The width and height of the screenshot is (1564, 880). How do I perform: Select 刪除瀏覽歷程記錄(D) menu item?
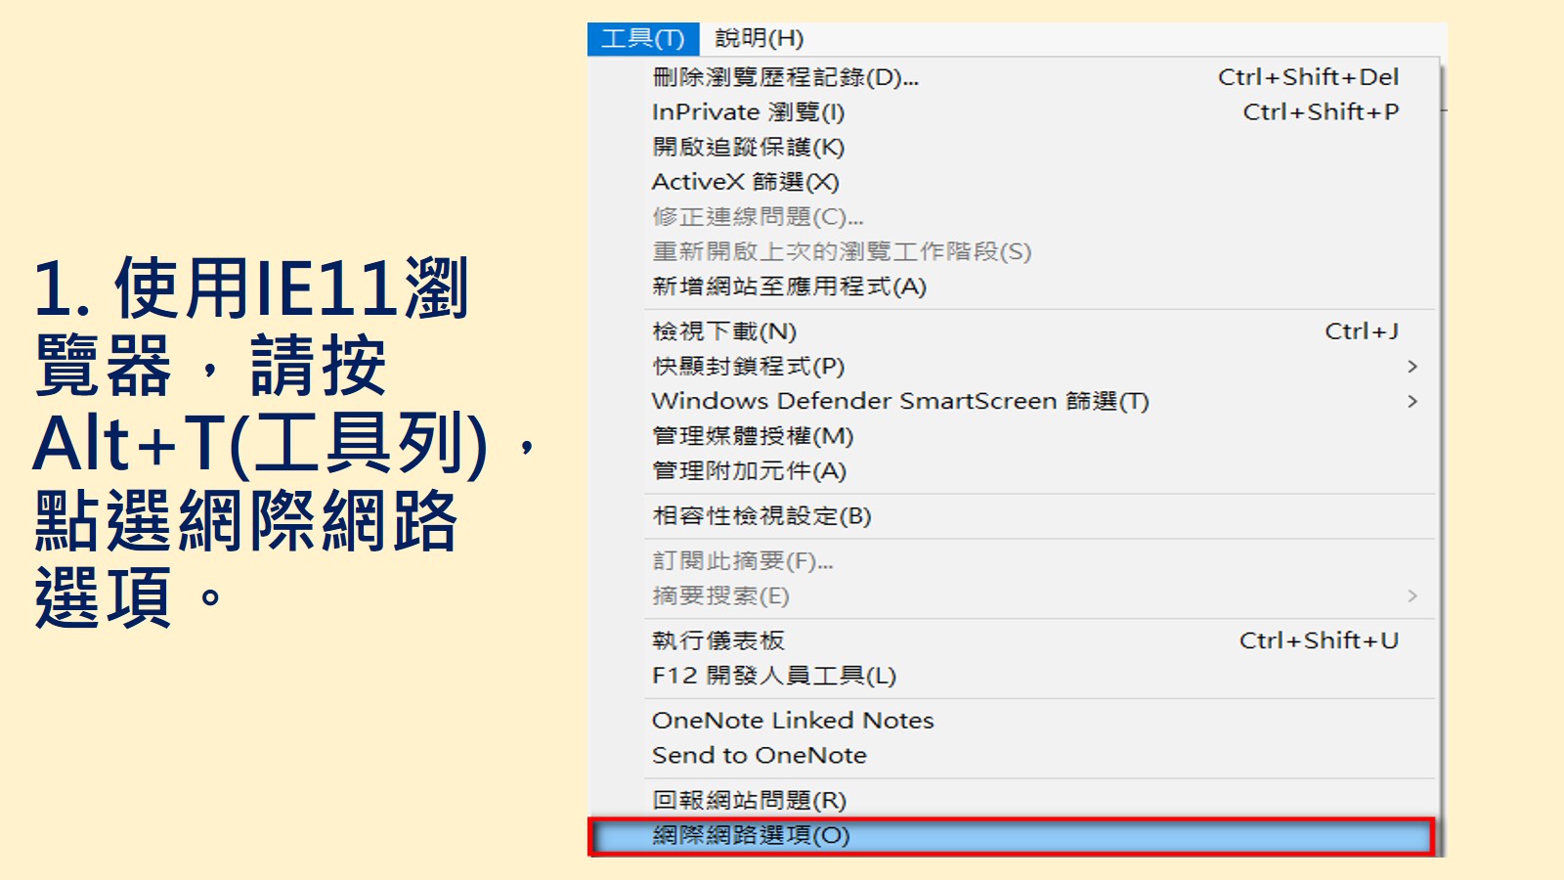coord(785,77)
